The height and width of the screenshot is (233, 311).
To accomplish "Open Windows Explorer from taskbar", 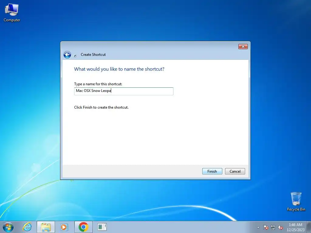I will (46, 227).
